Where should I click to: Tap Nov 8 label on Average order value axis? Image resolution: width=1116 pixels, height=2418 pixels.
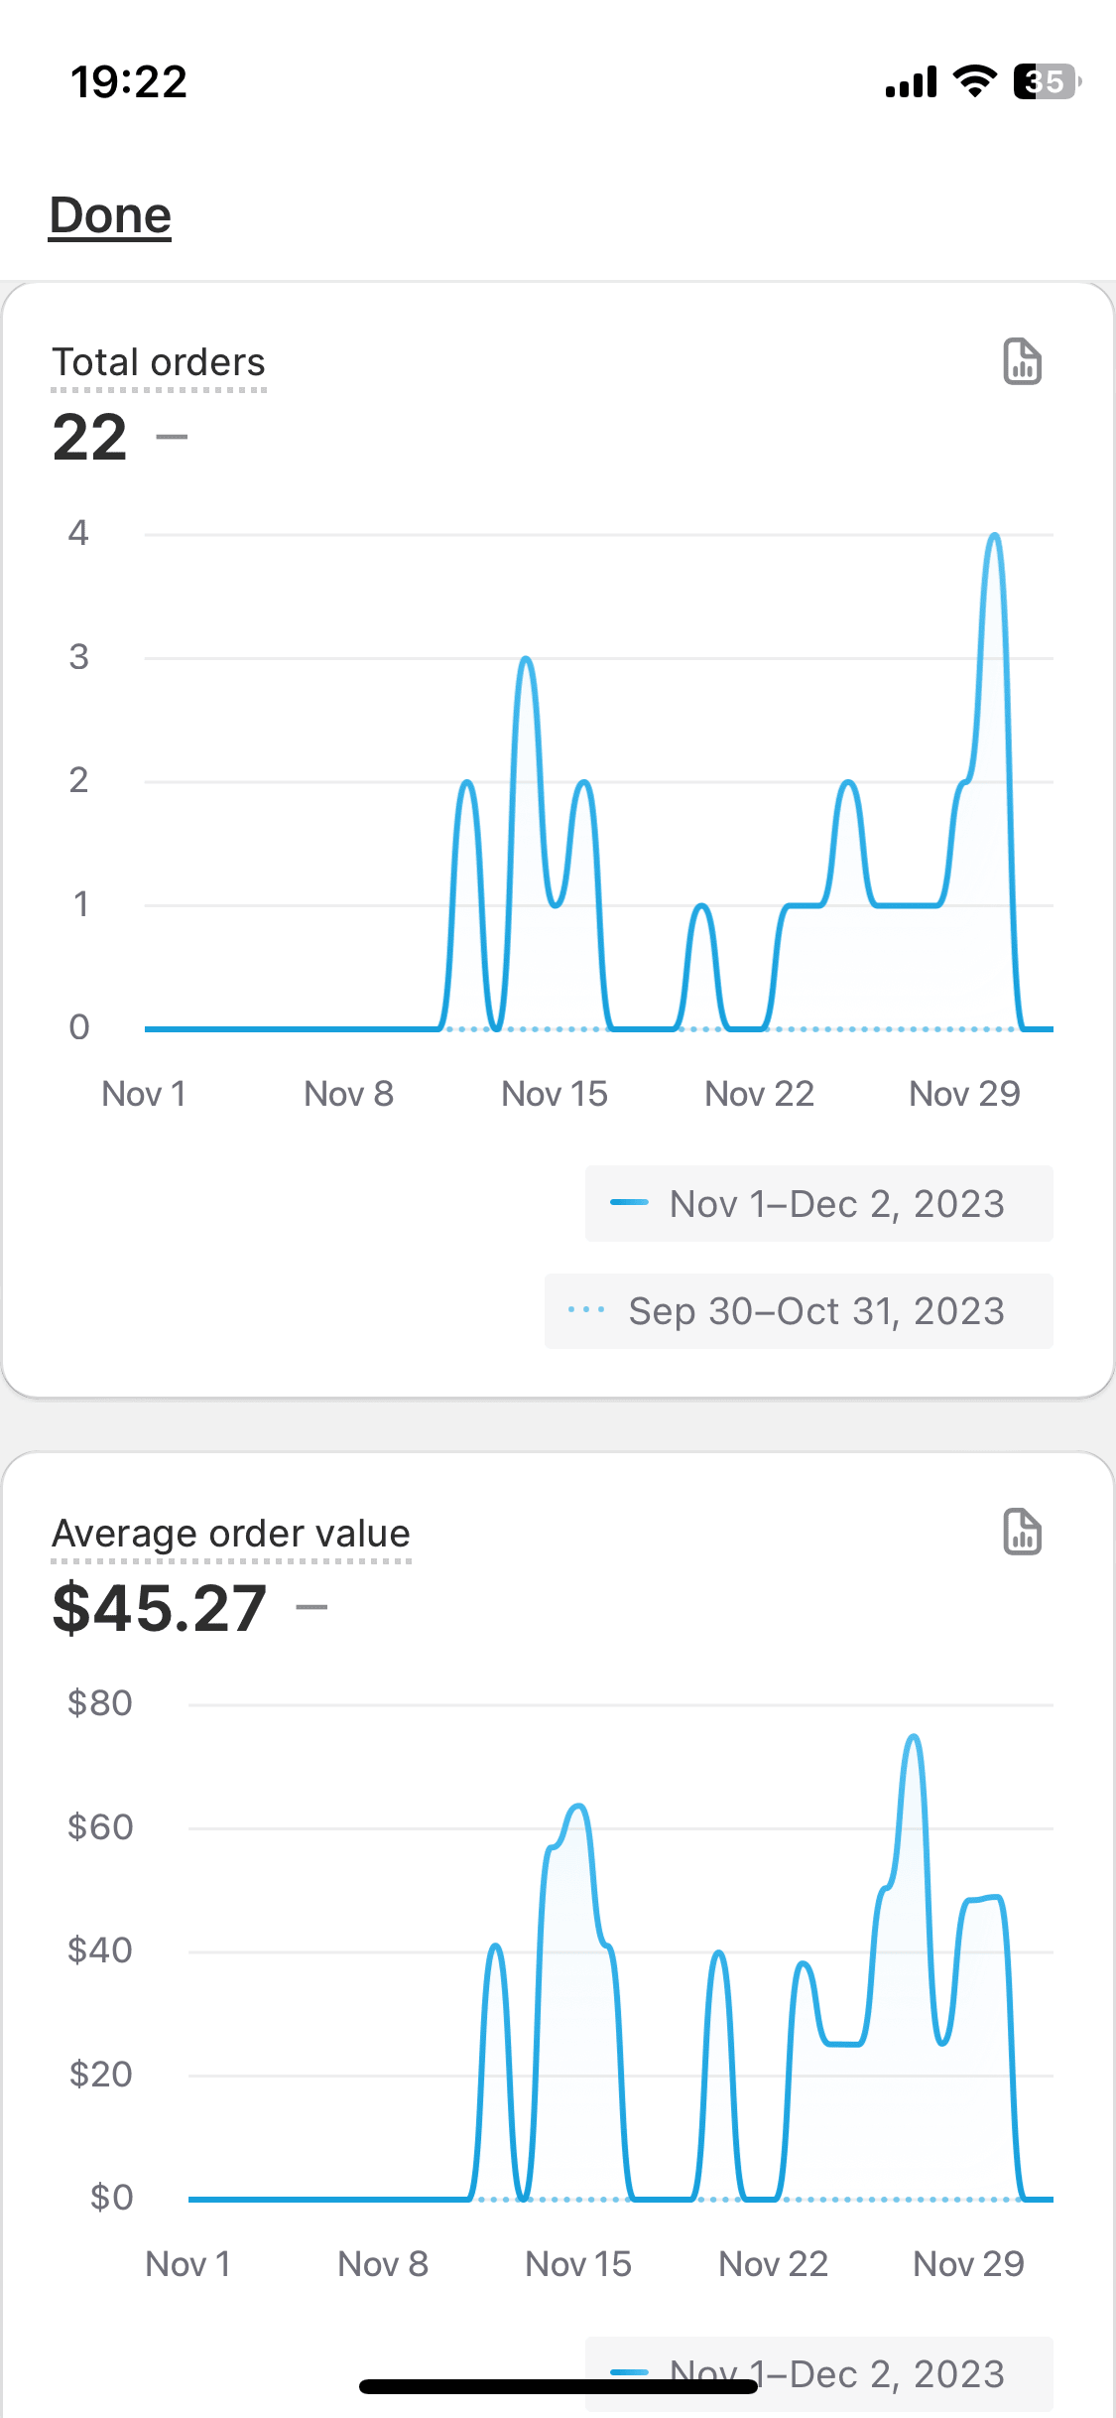coord(383,2264)
